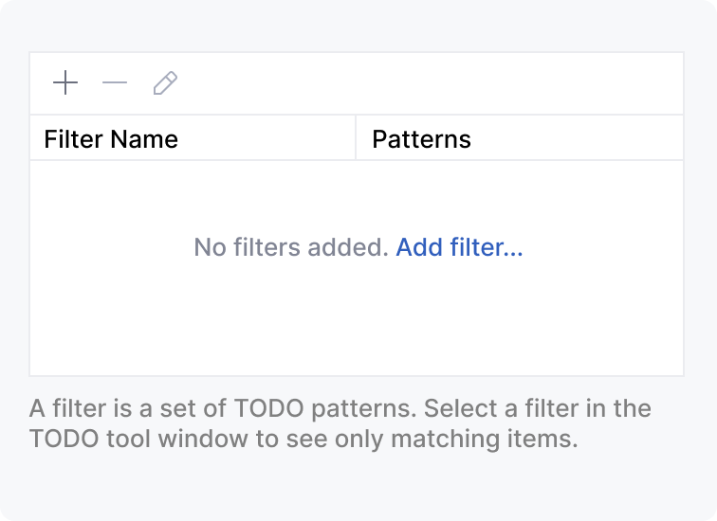This screenshot has width=717, height=521.
Task: Click blank header space right of 'Patterns' label
Action: tap(579, 138)
